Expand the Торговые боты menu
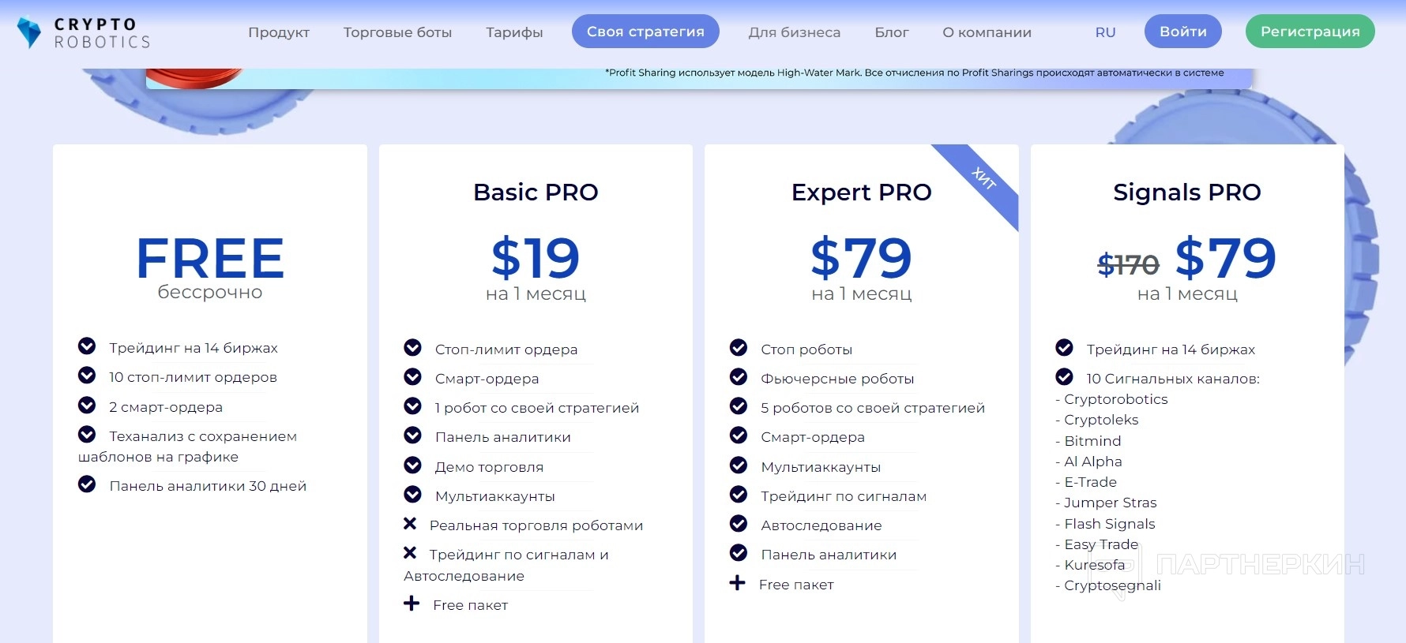The height and width of the screenshot is (643, 1406). [x=397, y=32]
